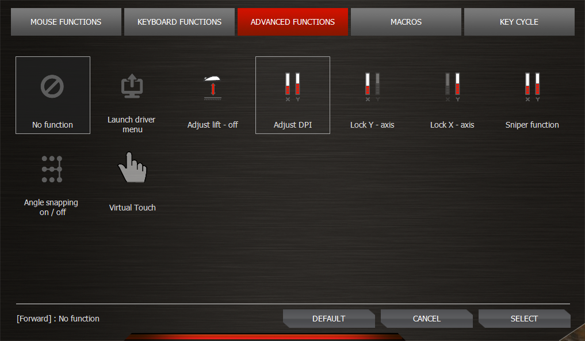The height and width of the screenshot is (341, 585).
Task: Click the CANCEL button
Action: (426, 319)
